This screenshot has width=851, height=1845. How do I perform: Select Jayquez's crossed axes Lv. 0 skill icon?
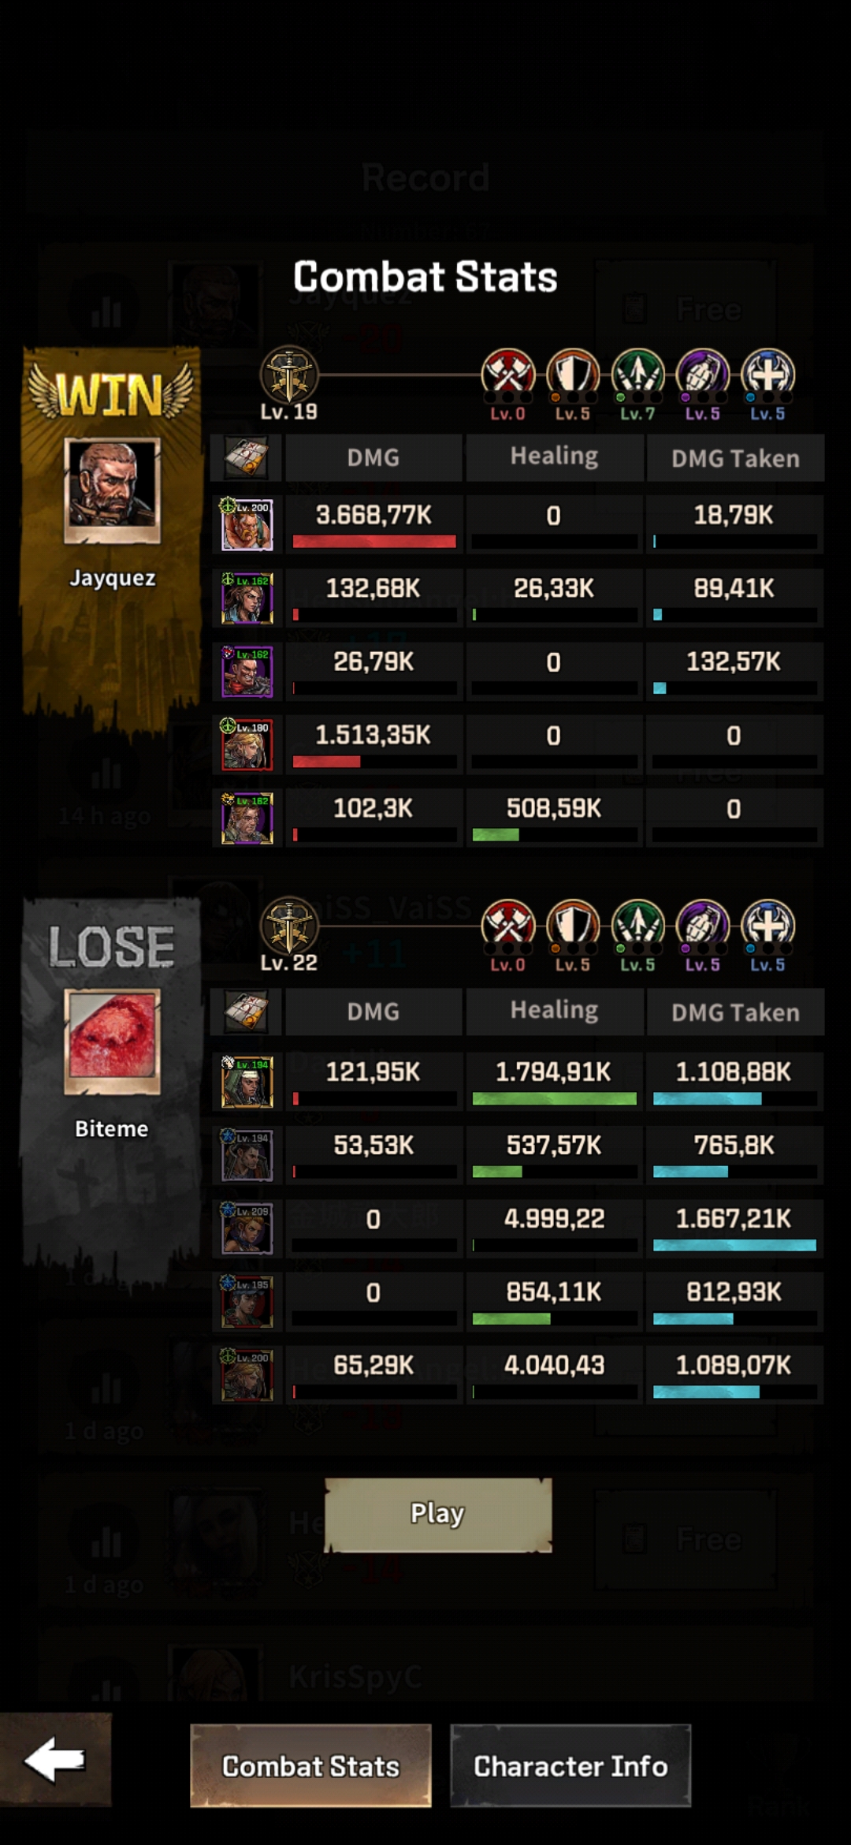point(508,374)
